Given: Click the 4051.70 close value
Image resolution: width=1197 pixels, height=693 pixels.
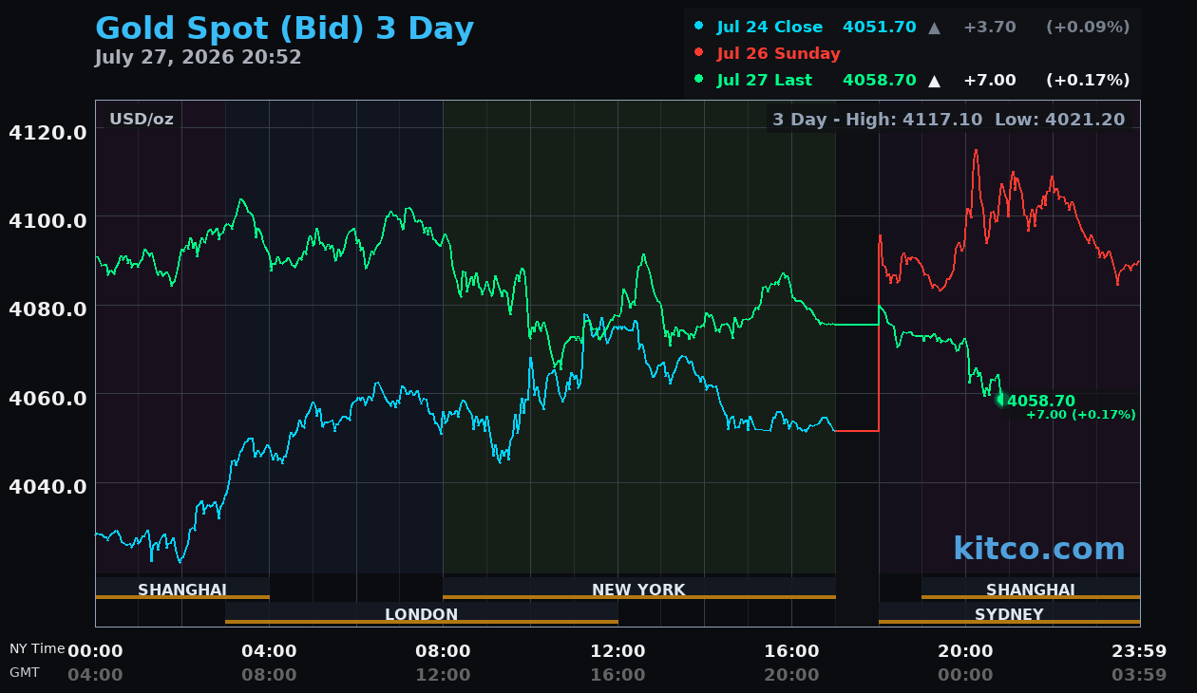Looking at the screenshot, I should [x=880, y=27].
